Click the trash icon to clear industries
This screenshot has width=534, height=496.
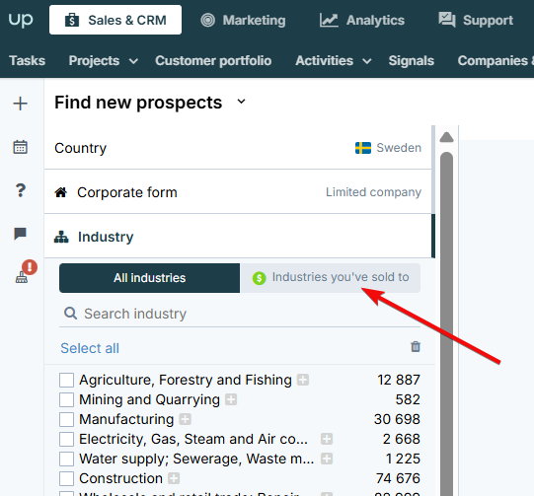point(416,347)
